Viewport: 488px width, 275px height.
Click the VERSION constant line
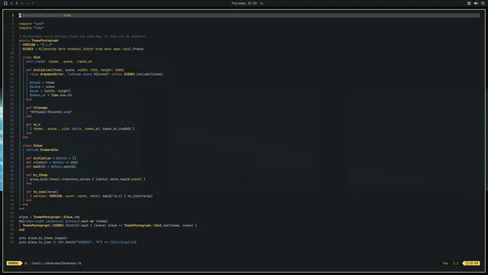pyautogui.click(x=37, y=44)
